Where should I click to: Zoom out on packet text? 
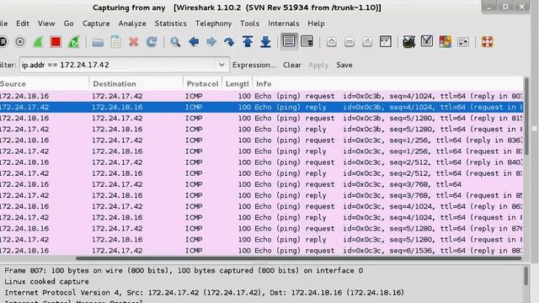pyautogui.click(x=350, y=42)
